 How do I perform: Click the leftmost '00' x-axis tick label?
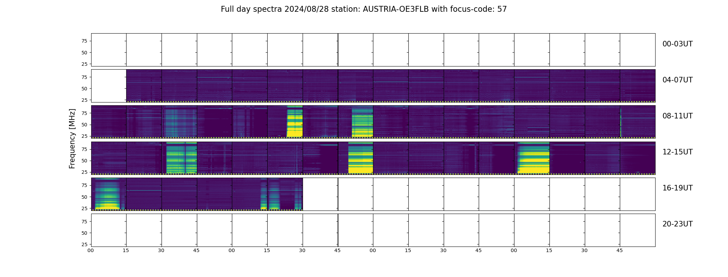[x=91, y=250]
